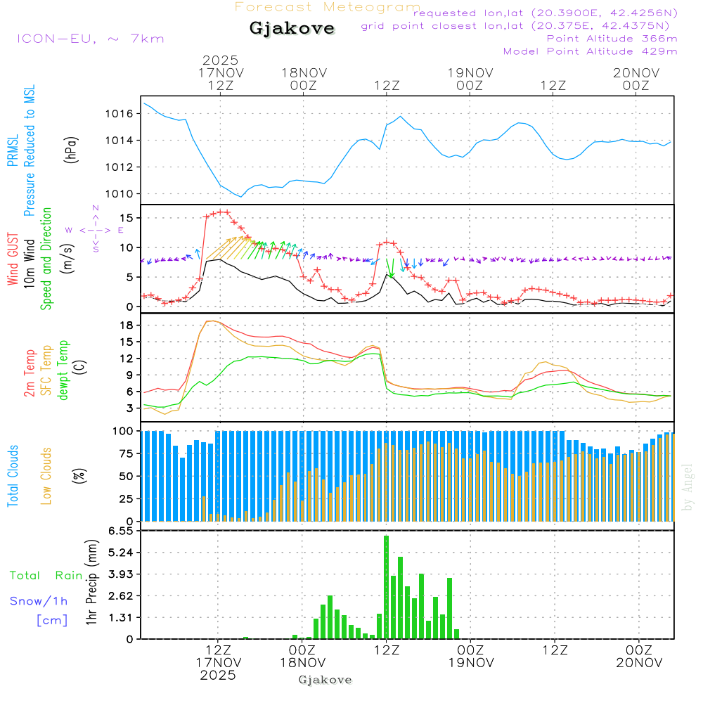Click the requested lon,lat coordinates text
This screenshot has width=703, height=703.
pos(546,13)
